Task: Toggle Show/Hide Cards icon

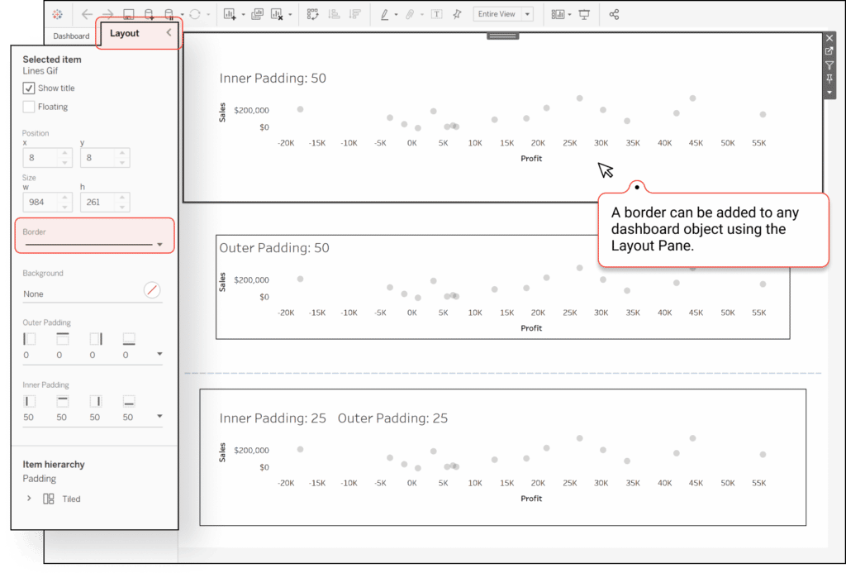Action: point(558,15)
